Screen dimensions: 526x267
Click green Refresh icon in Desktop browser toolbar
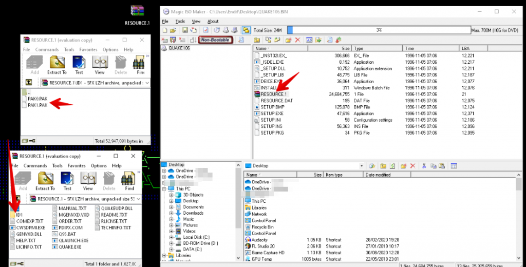click(392, 166)
